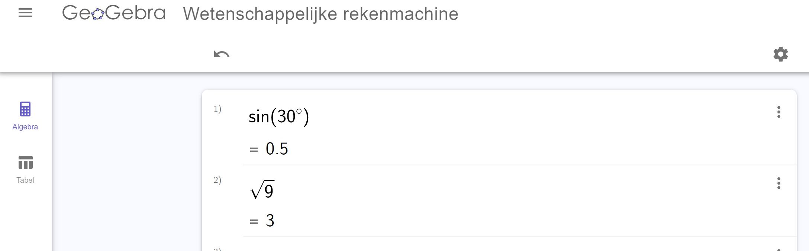
Task: Click the equals sign before 3
Action: [254, 222]
